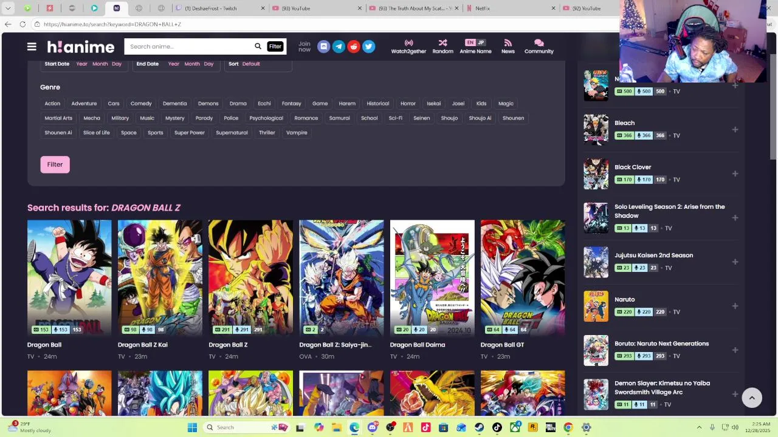Open Watch2gether
778x437 pixels.
click(x=408, y=47)
